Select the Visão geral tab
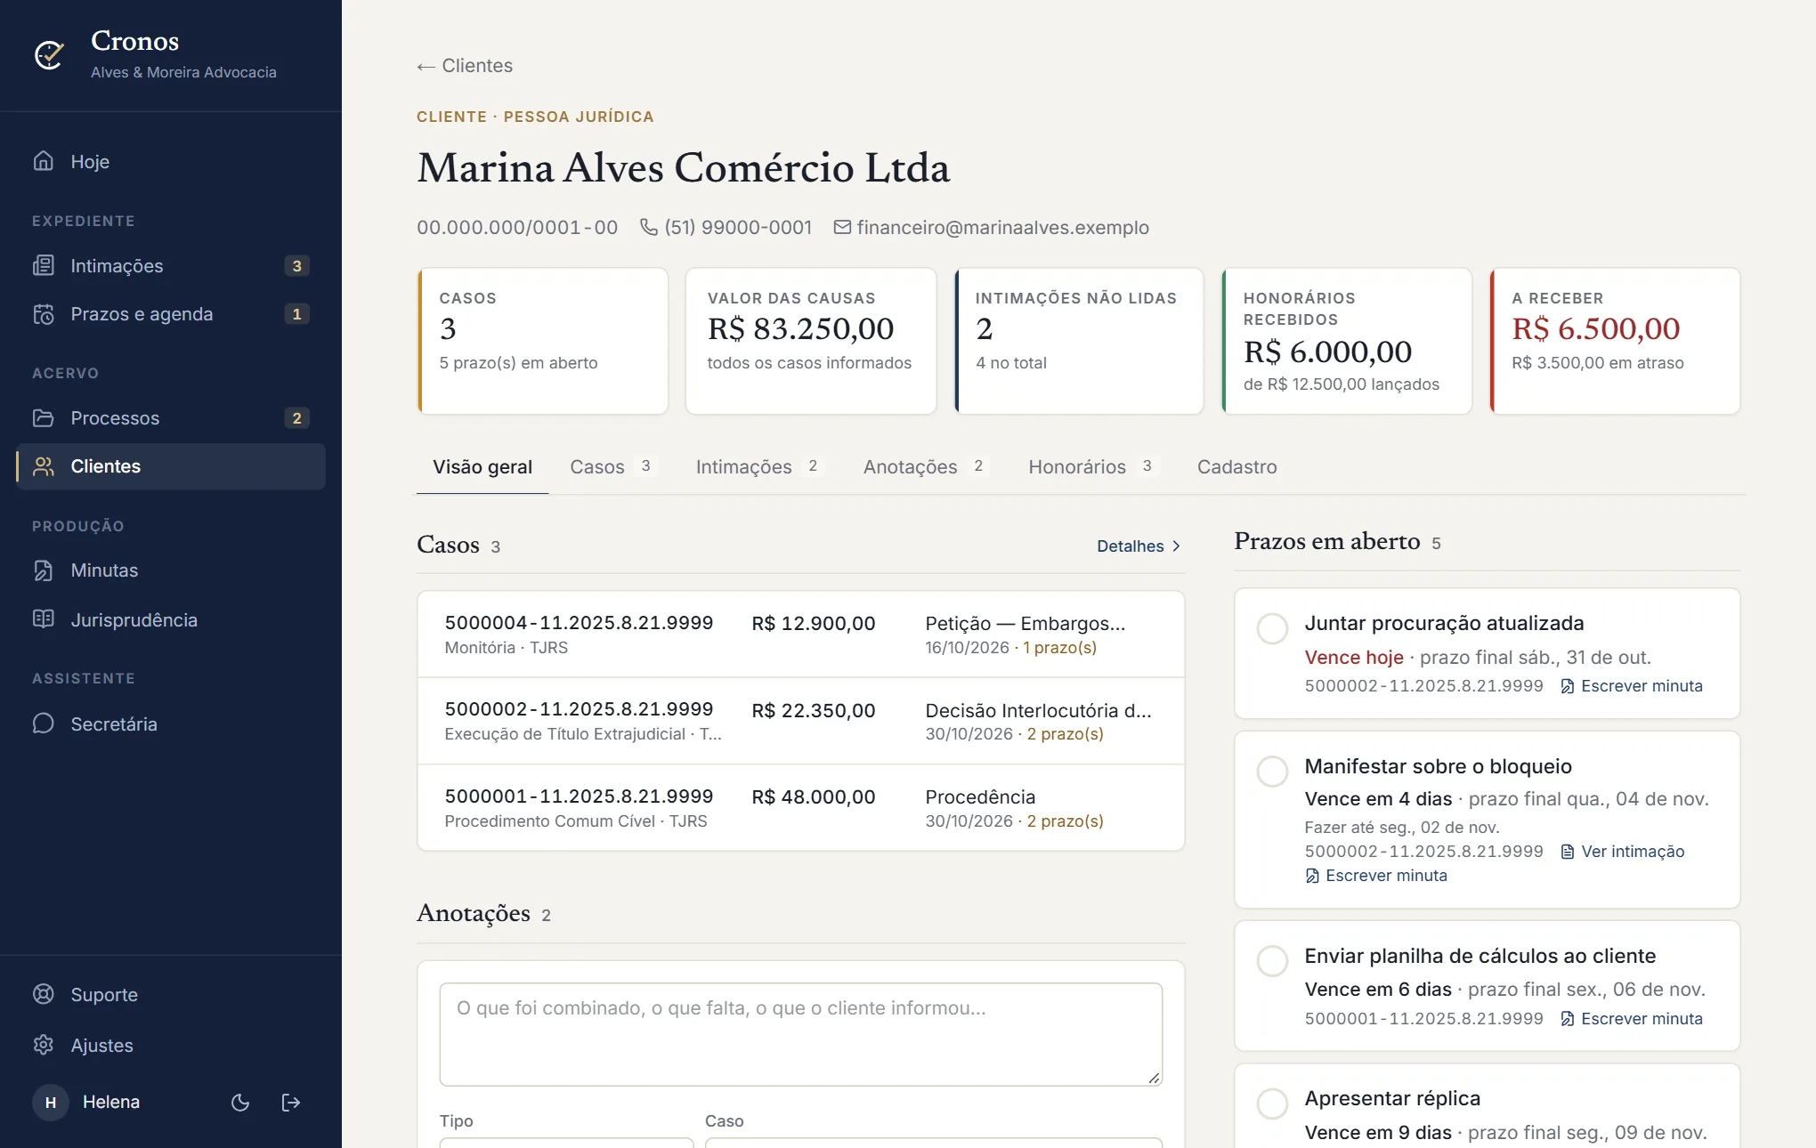The height and width of the screenshot is (1148, 1816). tap(482, 467)
